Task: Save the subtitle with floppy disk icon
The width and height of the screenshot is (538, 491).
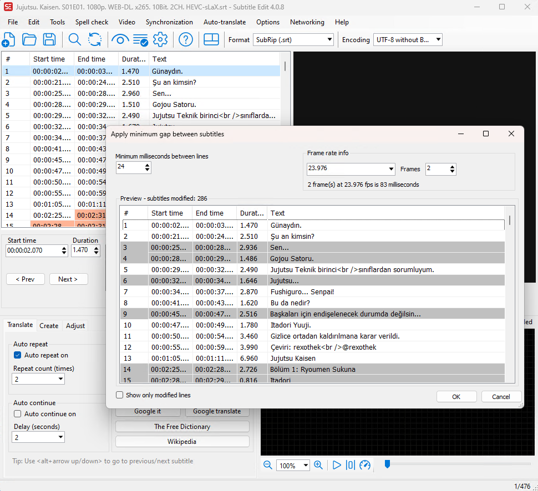Action: (49, 40)
